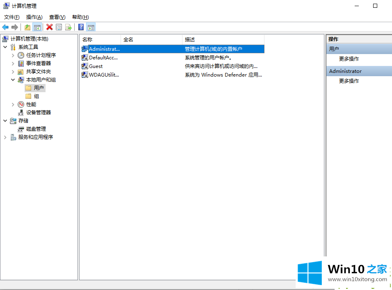The image size is (392, 290).
Task: Click the Administrator header in actions pane
Action: pos(359,71)
